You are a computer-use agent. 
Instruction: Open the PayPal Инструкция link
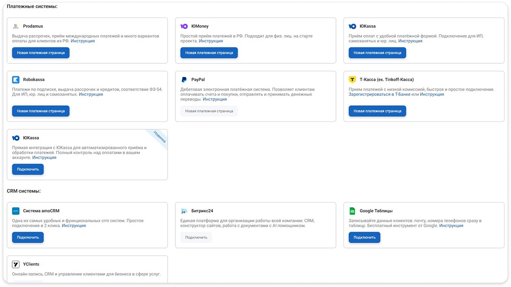pos(214,99)
